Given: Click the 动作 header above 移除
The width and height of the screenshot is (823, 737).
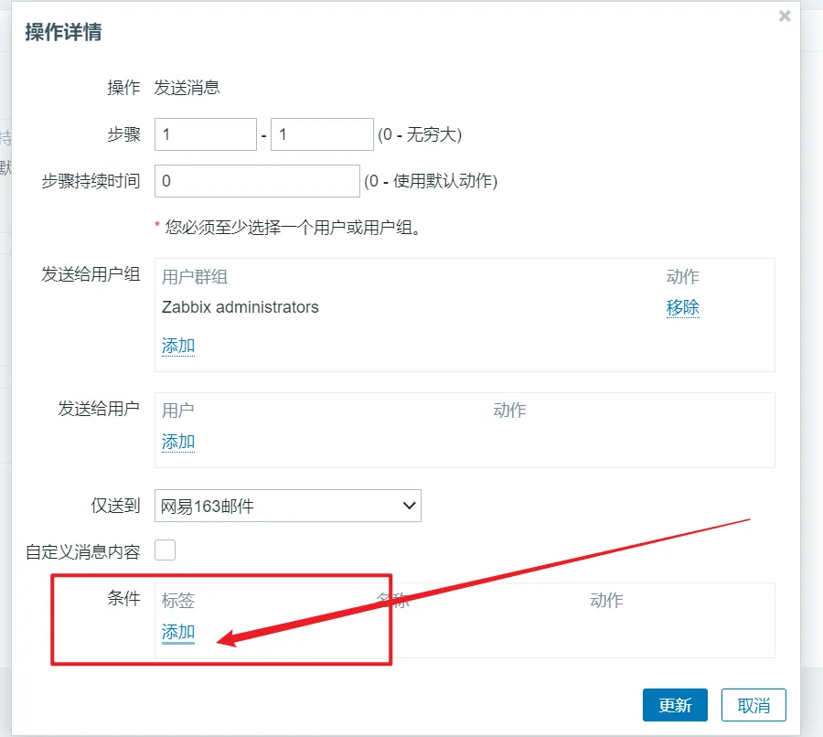Looking at the screenshot, I should point(682,277).
